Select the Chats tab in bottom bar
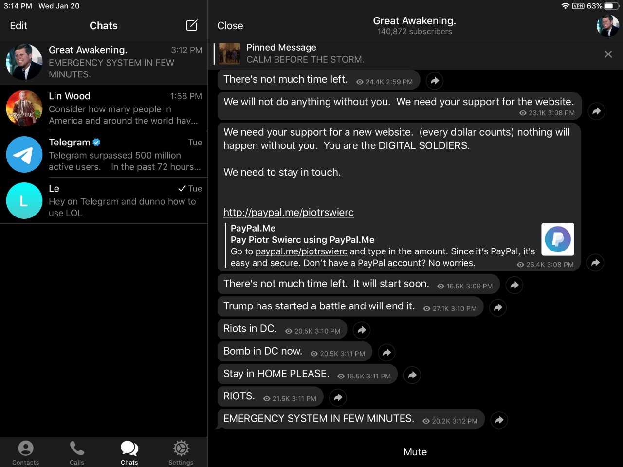 click(129, 452)
